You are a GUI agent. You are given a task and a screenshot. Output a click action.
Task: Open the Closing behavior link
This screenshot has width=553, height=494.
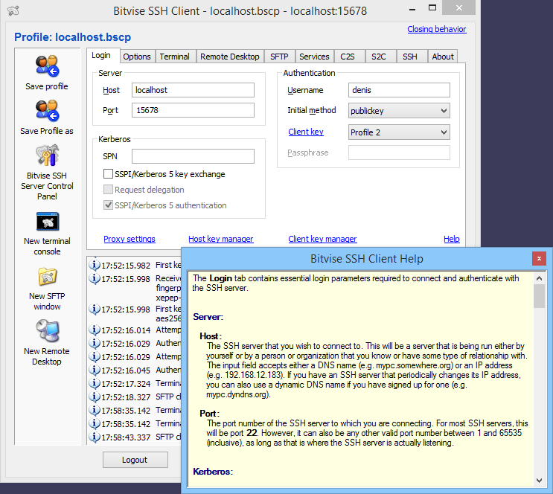click(437, 29)
